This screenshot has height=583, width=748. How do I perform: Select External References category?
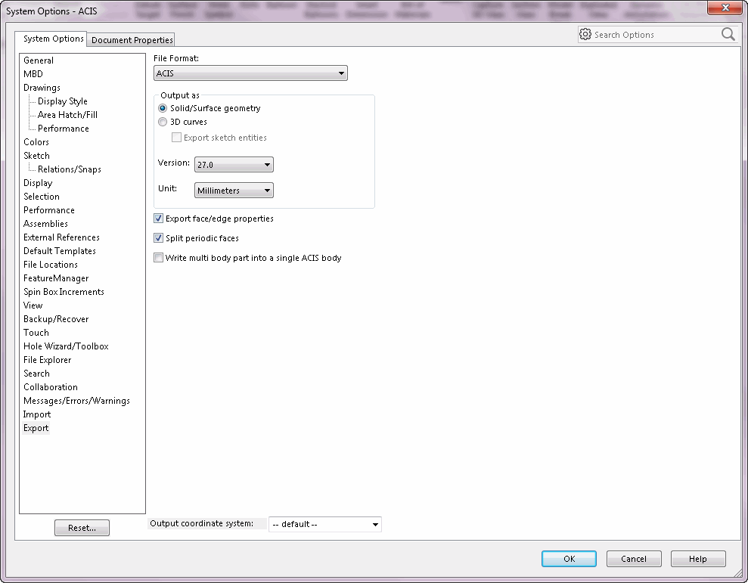coord(61,237)
